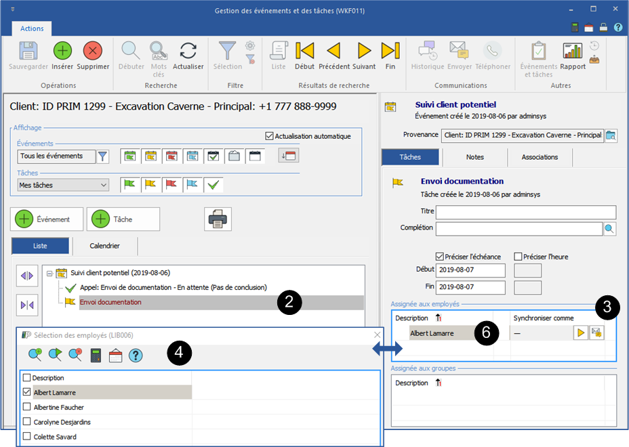629x447 pixels.
Task: Go to next record with Suivant arrow
Action: 365,51
